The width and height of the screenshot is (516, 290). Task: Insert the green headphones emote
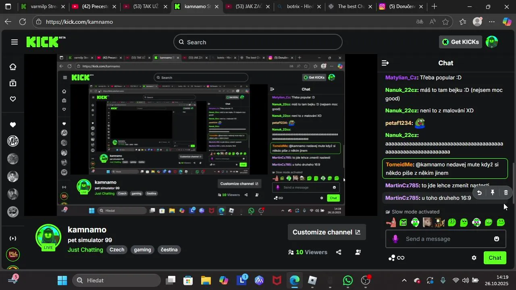click(x=415, y=222)
